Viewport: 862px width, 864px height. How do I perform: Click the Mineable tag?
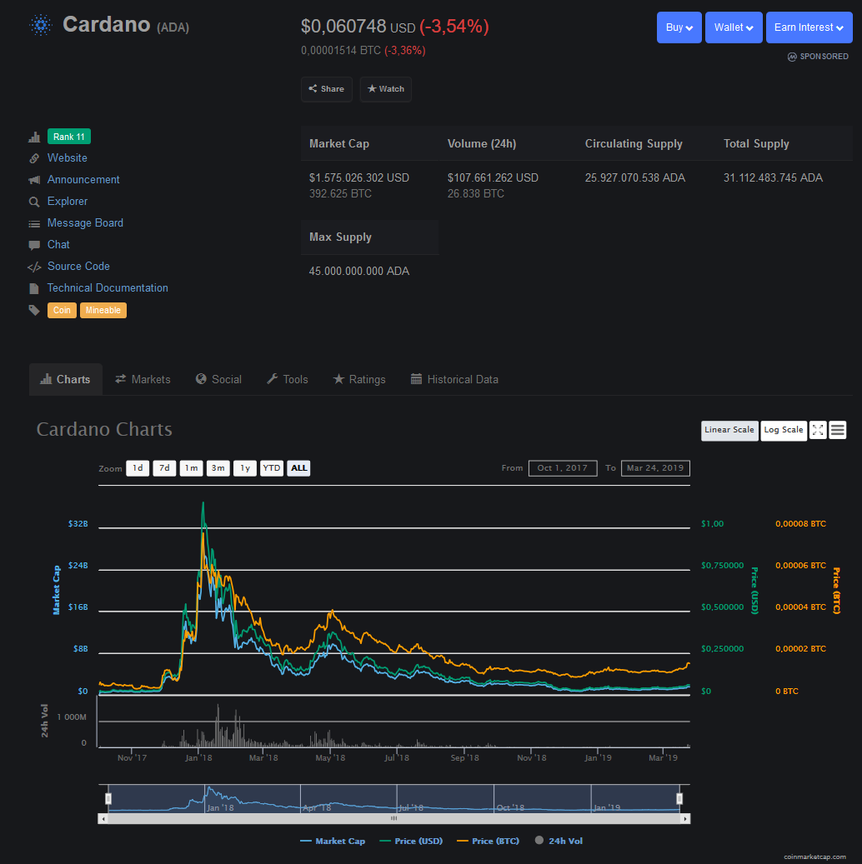[103, 310]
